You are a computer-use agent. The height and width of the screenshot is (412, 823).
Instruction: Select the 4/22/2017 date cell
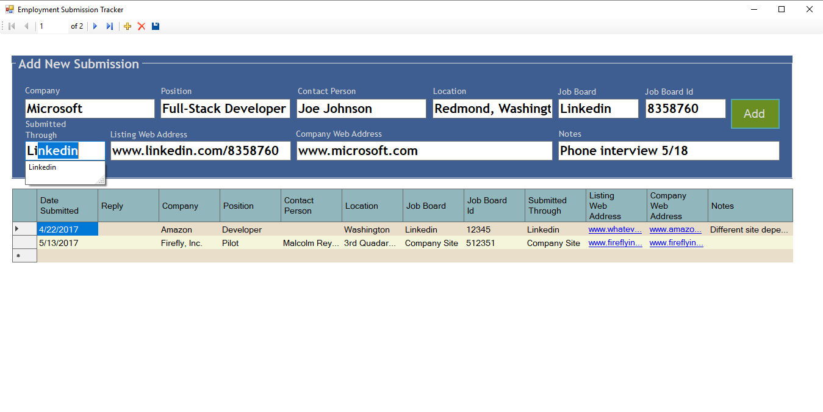pos(67,229)
